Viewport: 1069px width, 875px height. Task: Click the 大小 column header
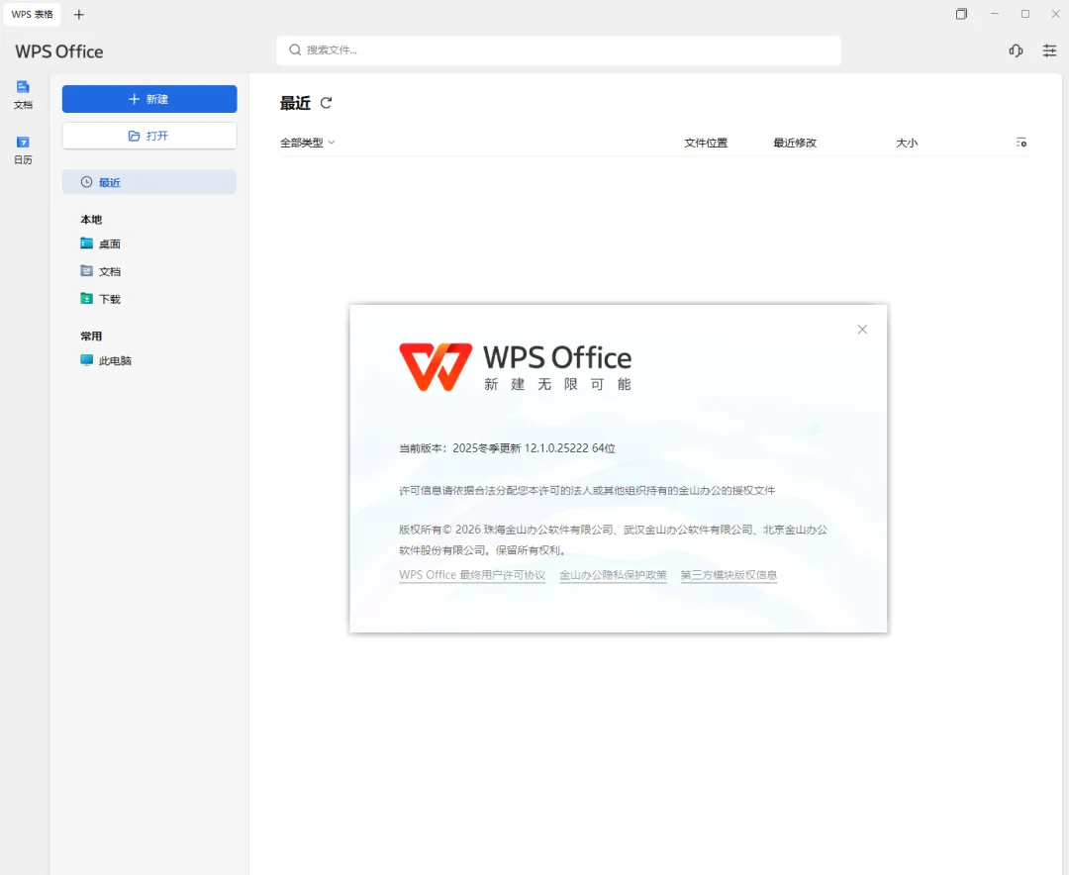906,143
